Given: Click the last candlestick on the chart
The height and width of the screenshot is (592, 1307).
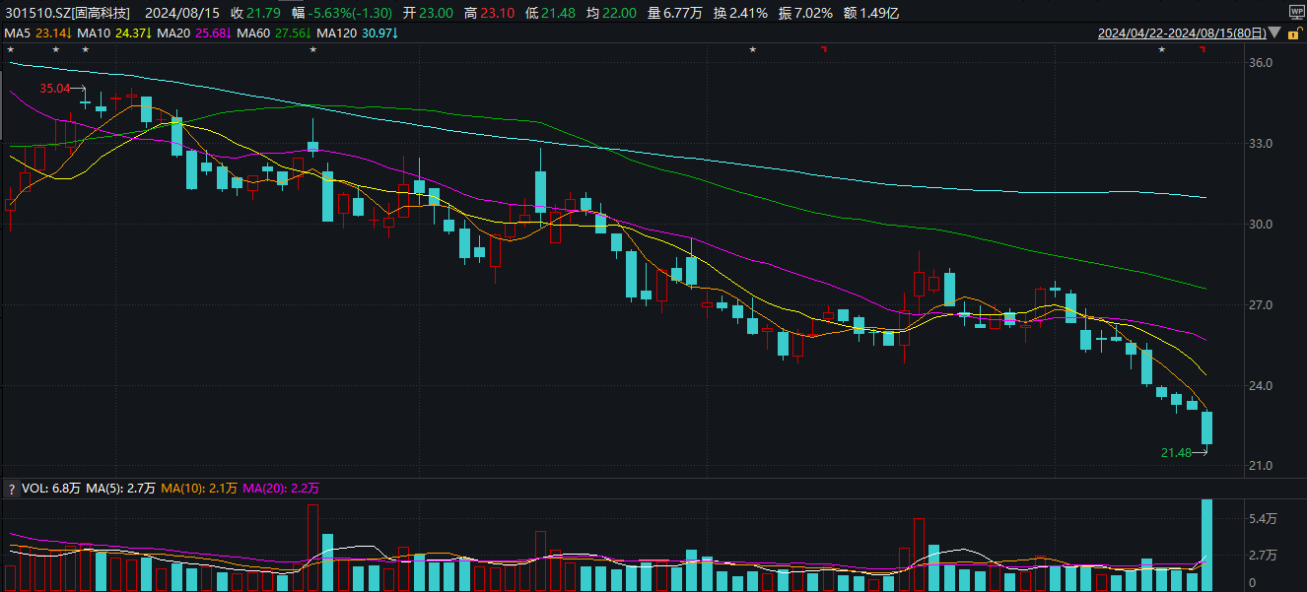Looking at the screenshot, I should (1206, 428).
